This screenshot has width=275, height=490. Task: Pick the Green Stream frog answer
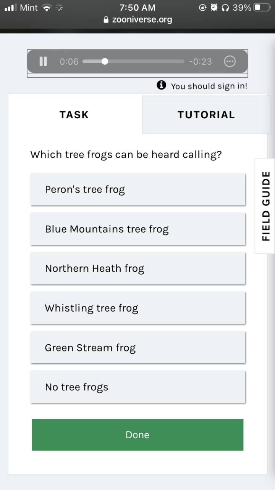pyautogui.click(x=137, y=348)
